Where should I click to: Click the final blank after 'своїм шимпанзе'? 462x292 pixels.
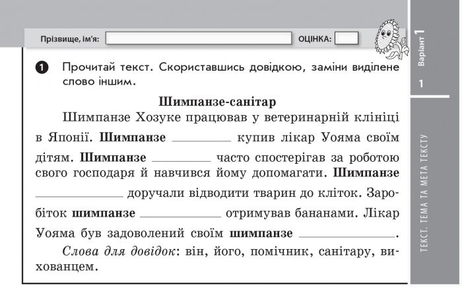click(346, 235)
